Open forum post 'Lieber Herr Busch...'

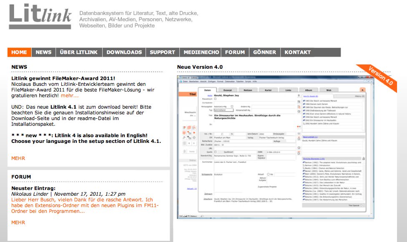(x=85, y=205)
